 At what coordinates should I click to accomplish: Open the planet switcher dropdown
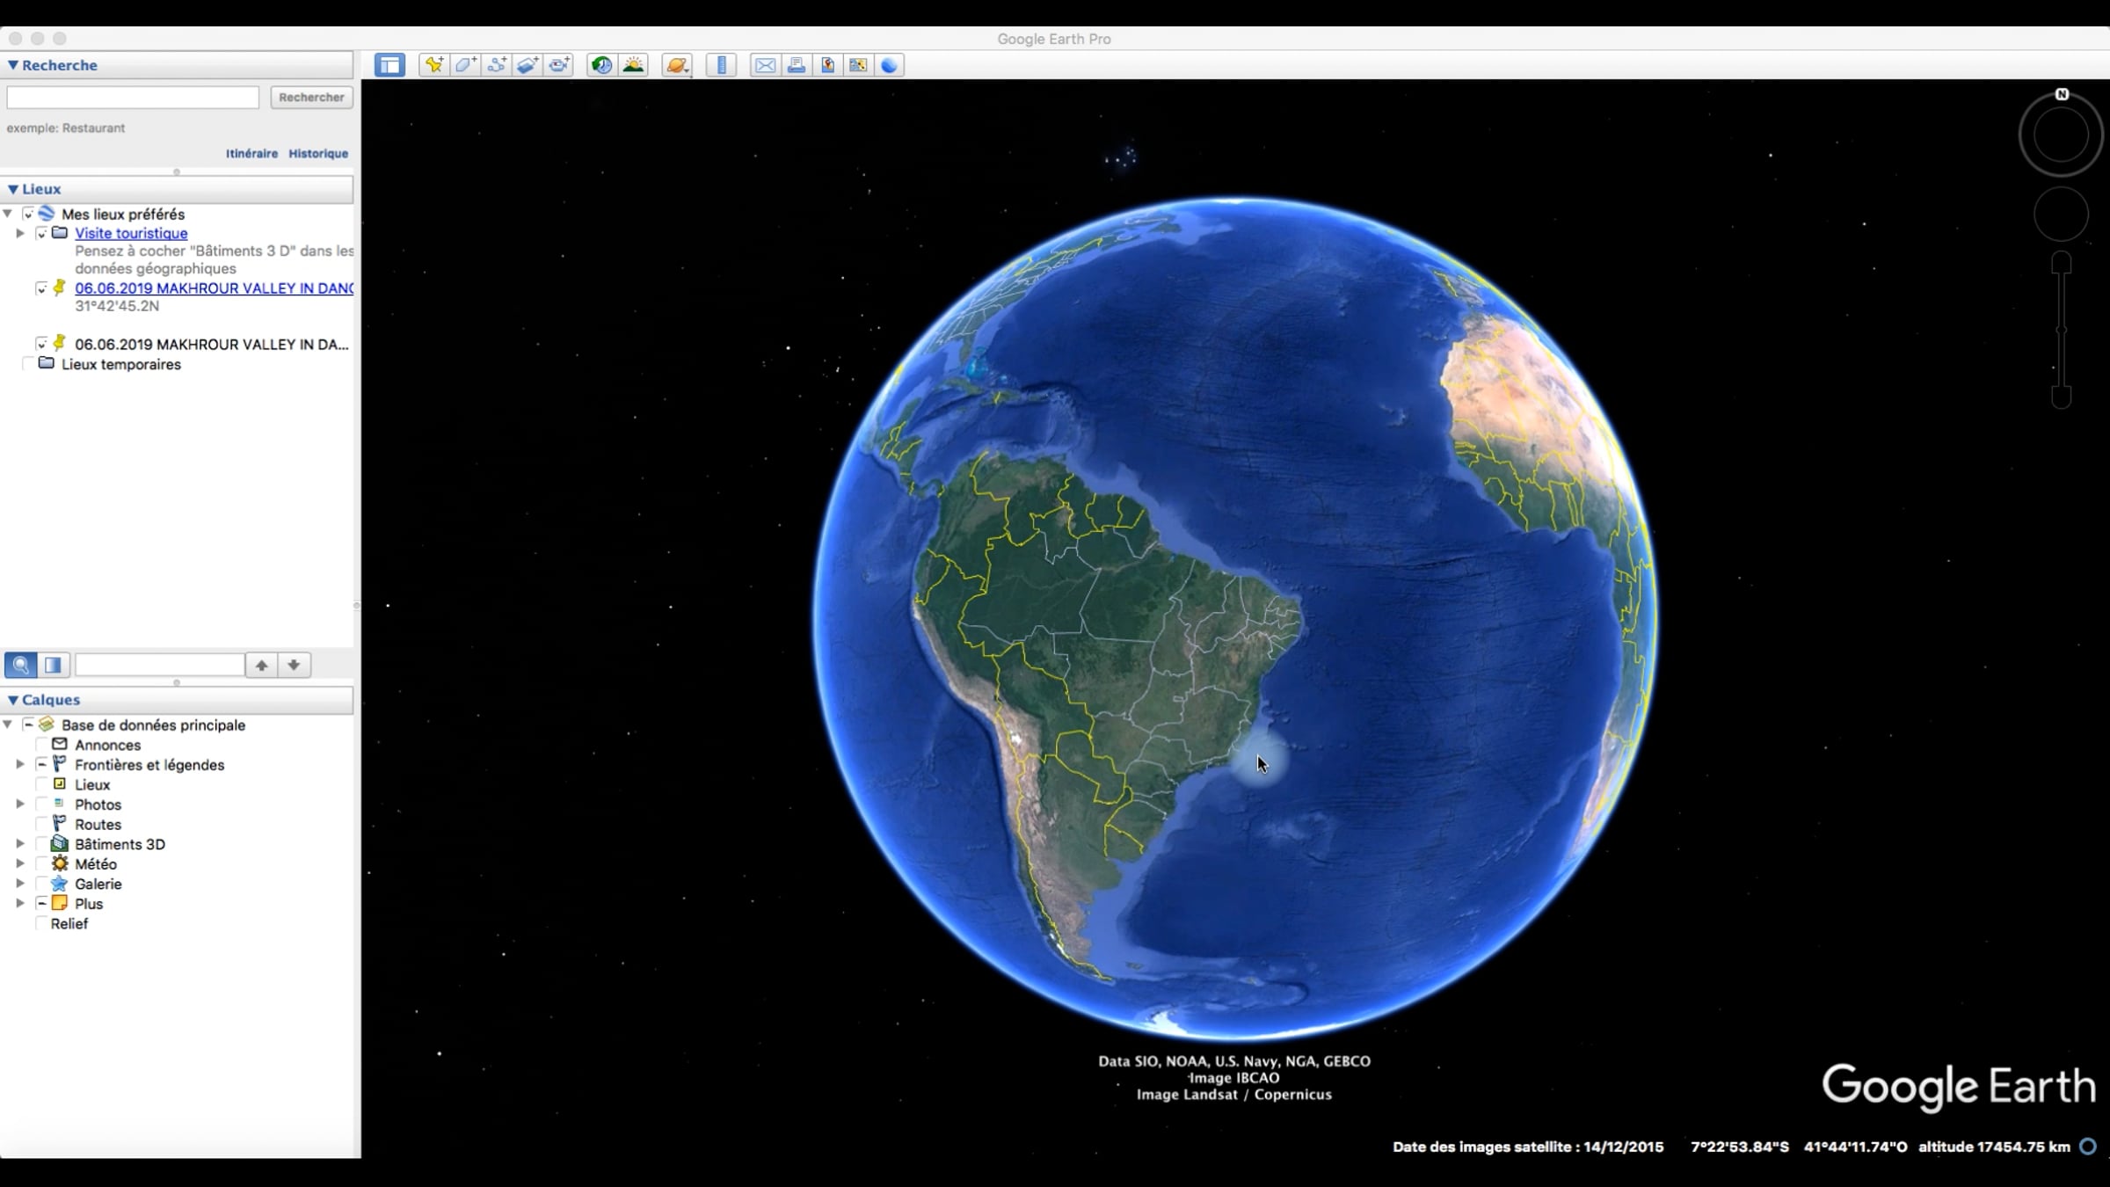[677, 65]
